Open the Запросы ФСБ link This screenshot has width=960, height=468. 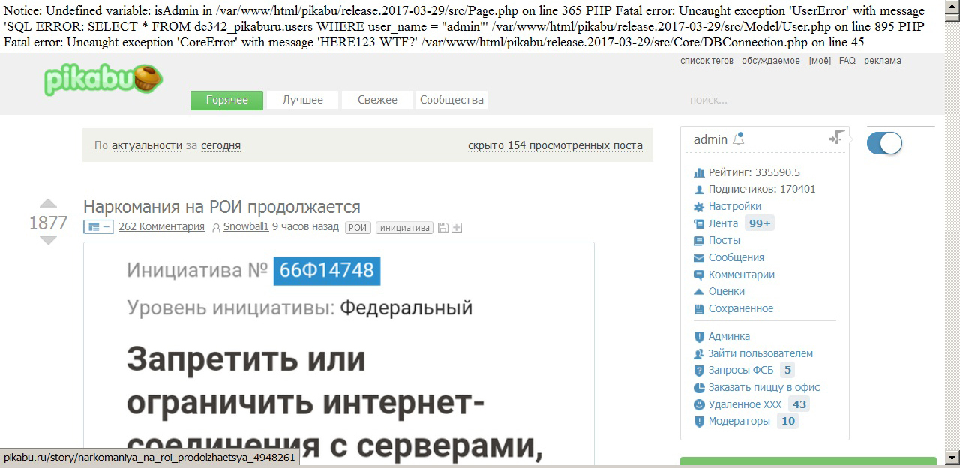point(740,370)
